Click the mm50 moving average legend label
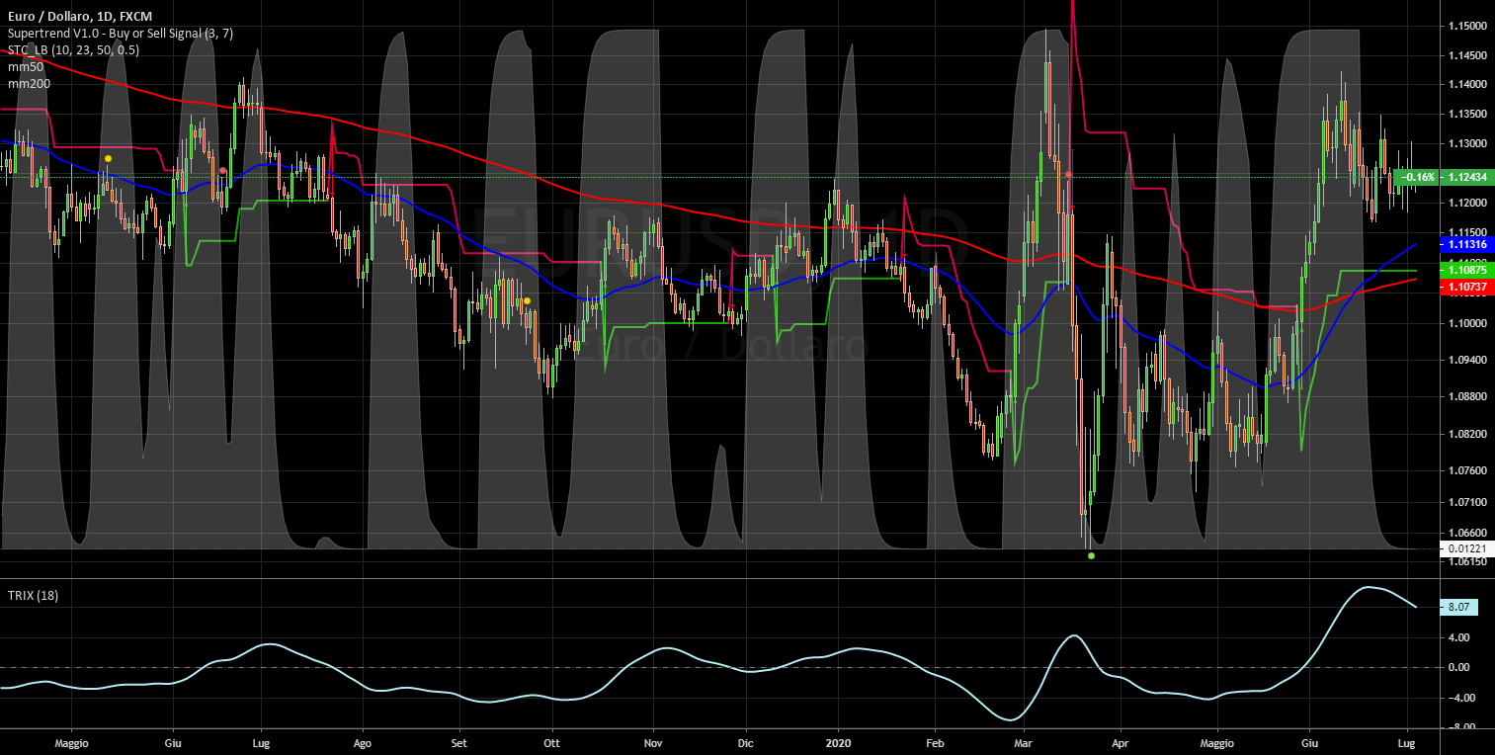 click(x=24, y=67)
